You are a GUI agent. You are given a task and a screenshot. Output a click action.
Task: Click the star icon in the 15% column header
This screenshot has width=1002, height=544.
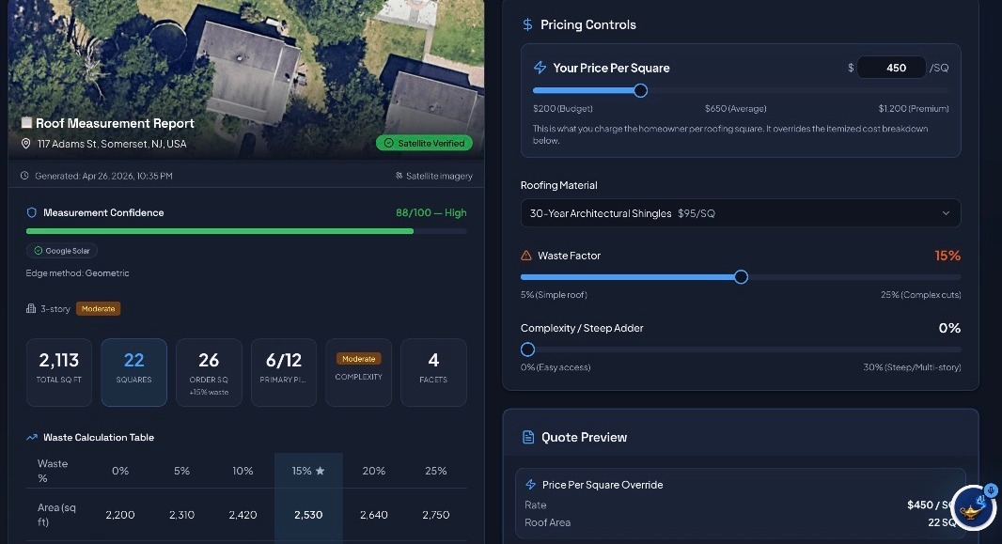click(321, 471)
